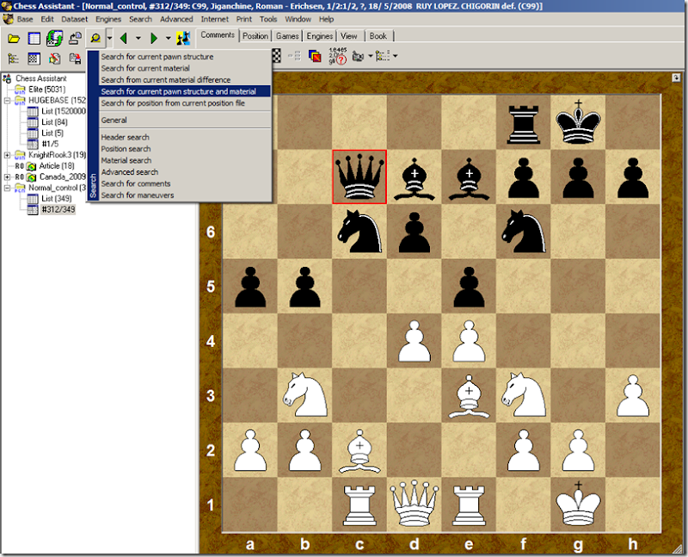Switch to the Comments tab
The width and height of the screenshot is (688, 557).
218,35
